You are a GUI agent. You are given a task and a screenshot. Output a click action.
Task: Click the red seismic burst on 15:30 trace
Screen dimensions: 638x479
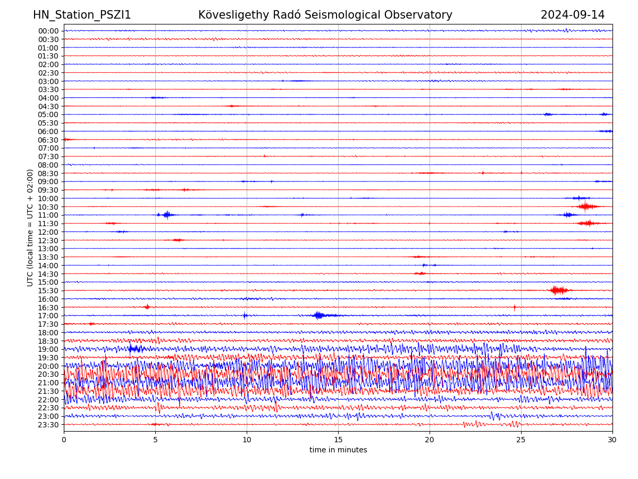[x=558, y=290]
